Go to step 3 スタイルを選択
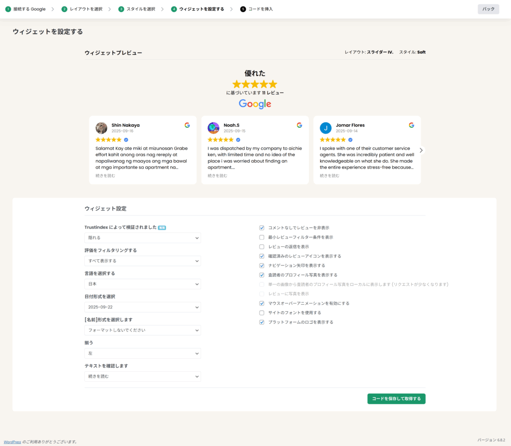This screenshot has height=446, width=511. [137, 9]
